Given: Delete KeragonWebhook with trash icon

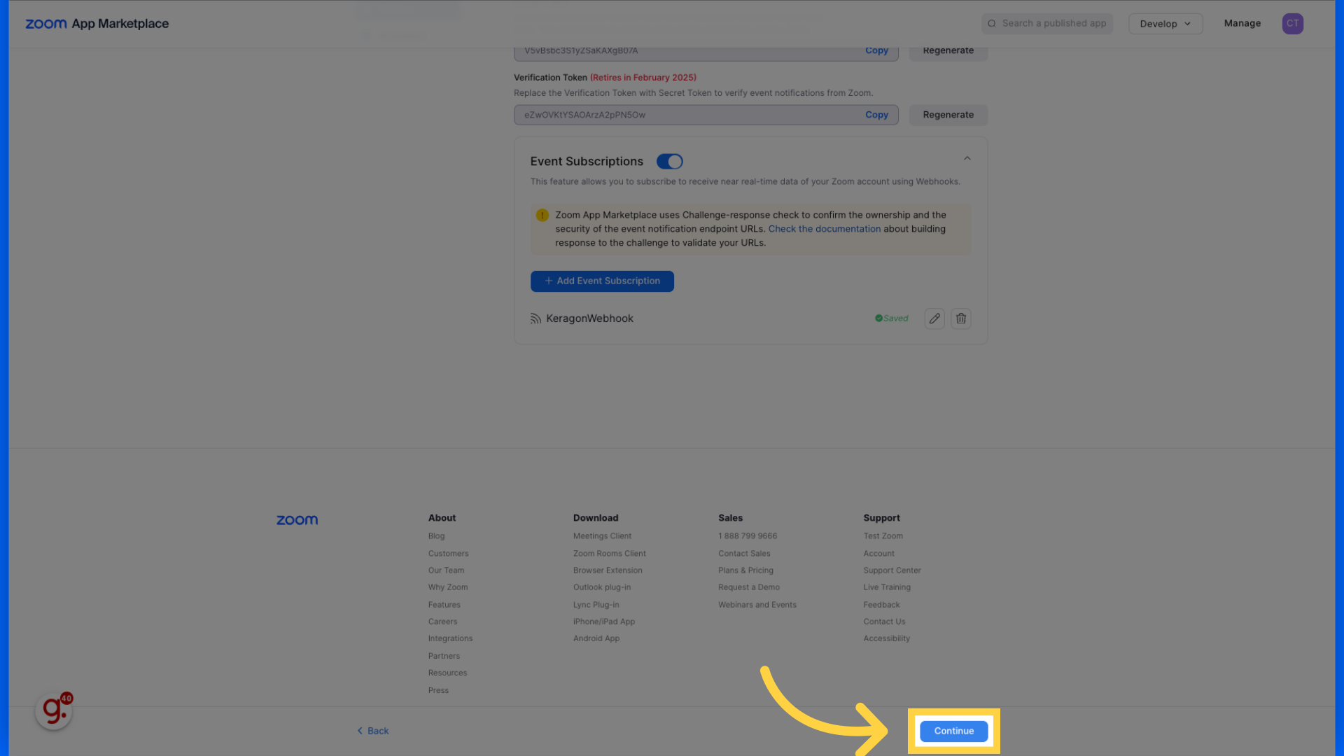Looking at the screenshot, I should [961, 318].
